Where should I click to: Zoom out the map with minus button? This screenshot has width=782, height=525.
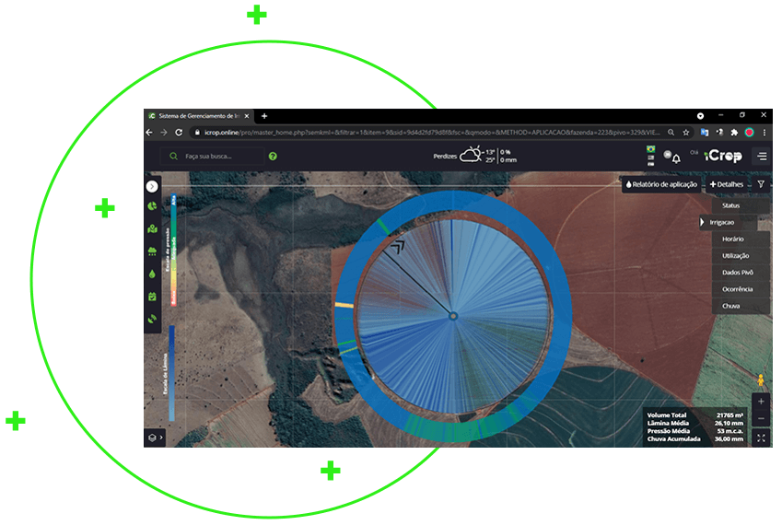(x=761, y=419)
